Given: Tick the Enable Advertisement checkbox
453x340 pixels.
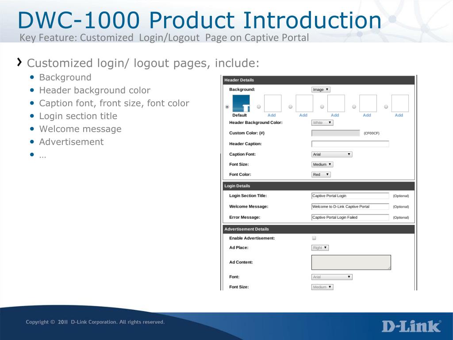Looking at the screenshot, I should pyautogui.click(x=314, y=238).
